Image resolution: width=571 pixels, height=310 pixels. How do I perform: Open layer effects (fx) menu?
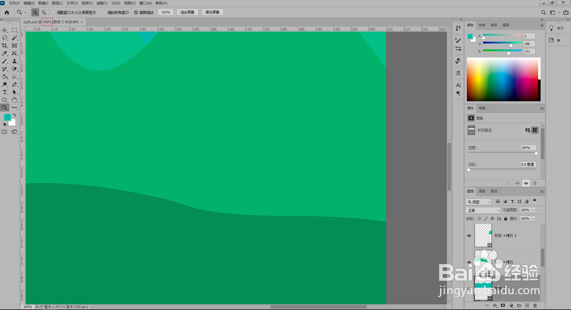[495, 306]
